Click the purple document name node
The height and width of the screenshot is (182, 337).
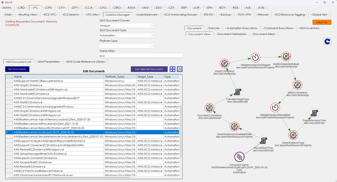pyautogui.click(x=239, y=157)
